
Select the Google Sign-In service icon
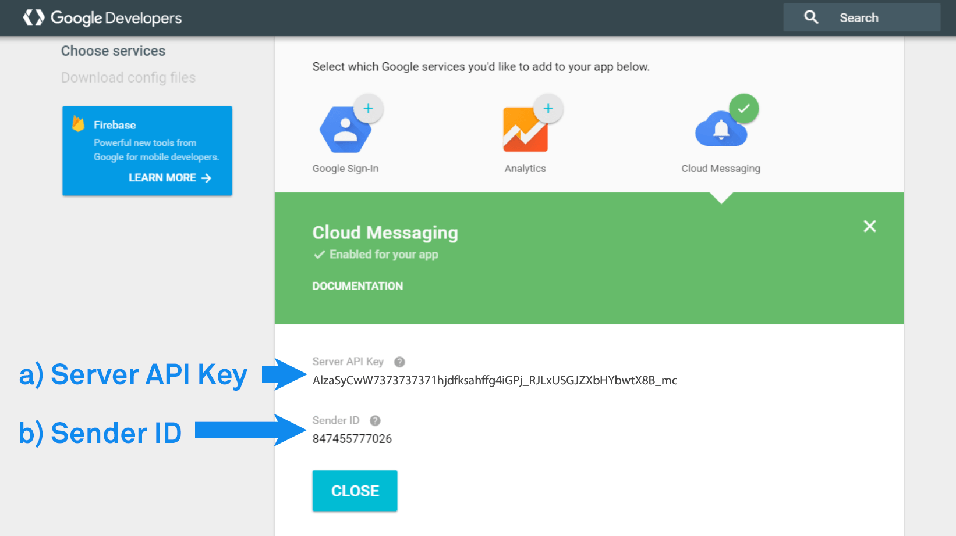point(345,130)
